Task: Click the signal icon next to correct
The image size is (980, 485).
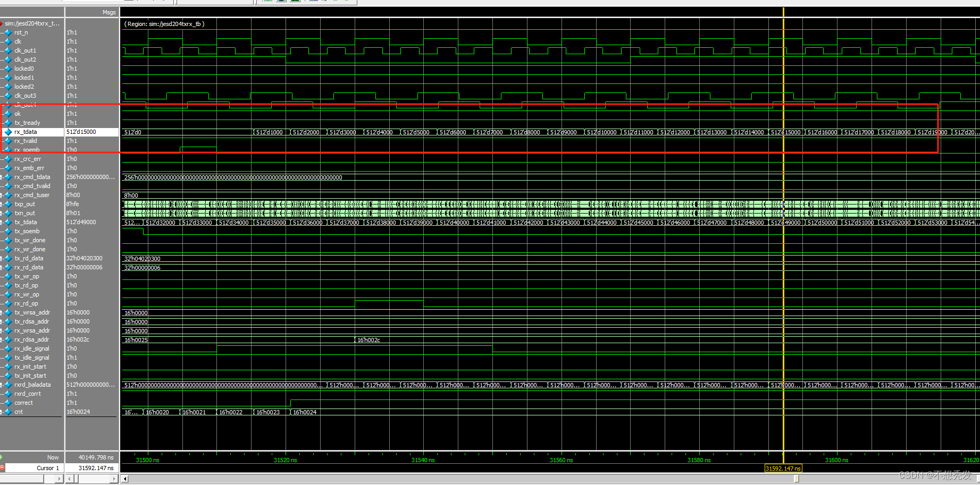Action: 9,403
